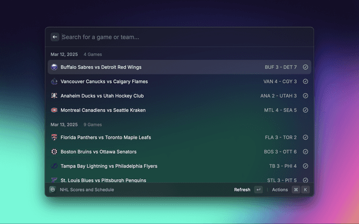This screenshot has height=224, width=359.
Task: Click the checkmark beside FLA 3 - TOR 2
Action: (x=305, y=137)
